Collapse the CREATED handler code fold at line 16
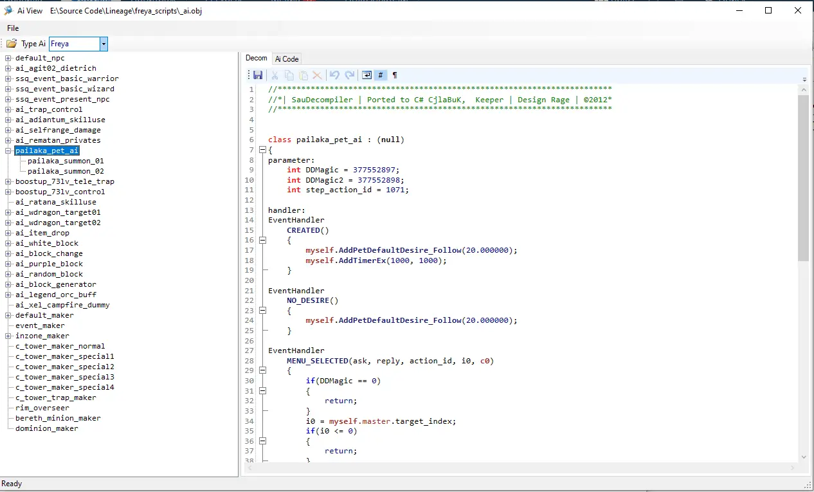 (262, 240)
